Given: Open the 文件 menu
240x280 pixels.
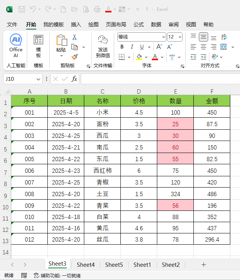Looking at the screenshot, I should [x=12, y=24].
